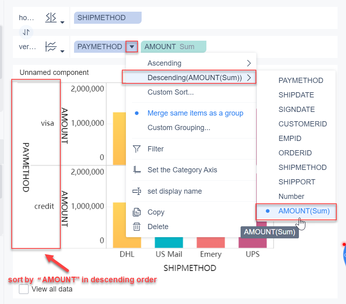
Task: Click the visa row label
Action: [47, 123]
